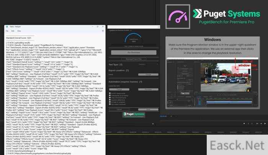This screenshot has height=155, width=268.
Task: Open the Edit menu in Notepad
Action: [x=13, y=31]
